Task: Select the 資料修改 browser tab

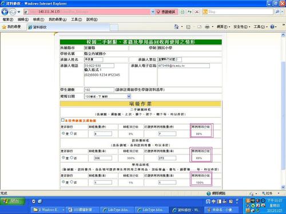Action: coord(67,27)
